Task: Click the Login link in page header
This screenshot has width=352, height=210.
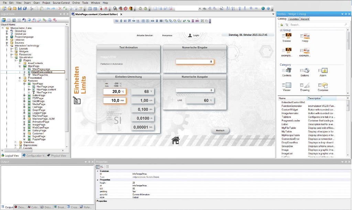Action: [x=196, y=35]
